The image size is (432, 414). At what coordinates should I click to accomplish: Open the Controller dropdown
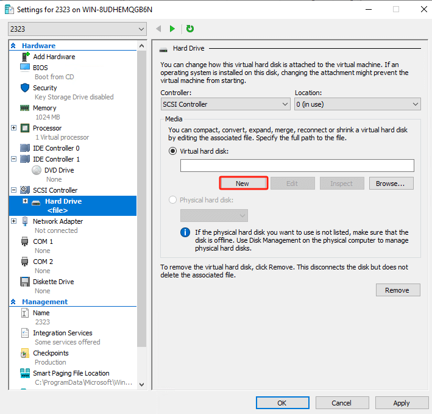(x=225, y=104)
